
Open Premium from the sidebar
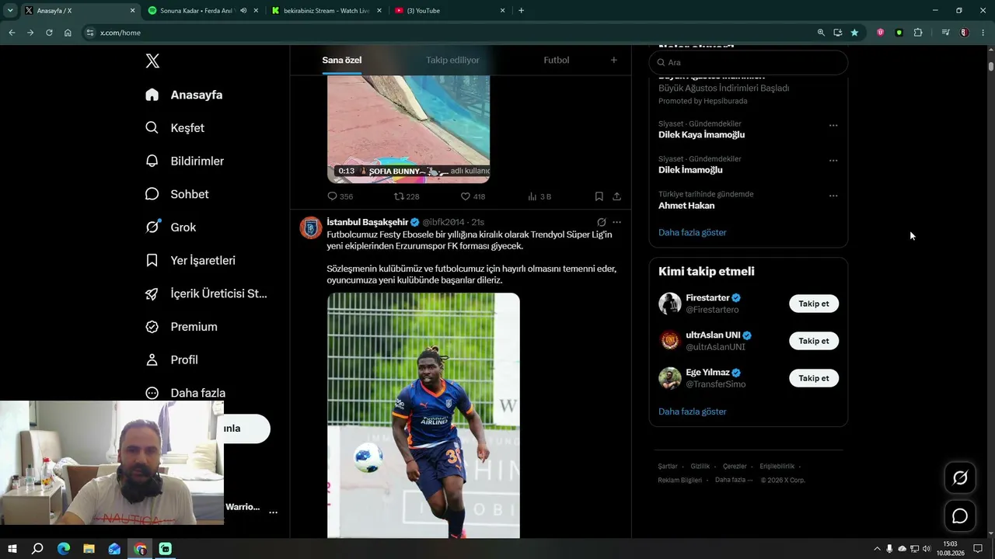tap(181, 327)
